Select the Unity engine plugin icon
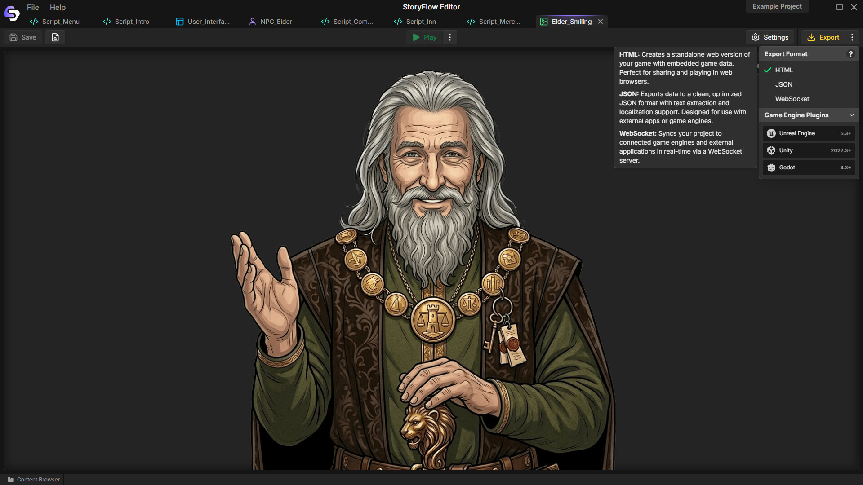 point(771,150)
